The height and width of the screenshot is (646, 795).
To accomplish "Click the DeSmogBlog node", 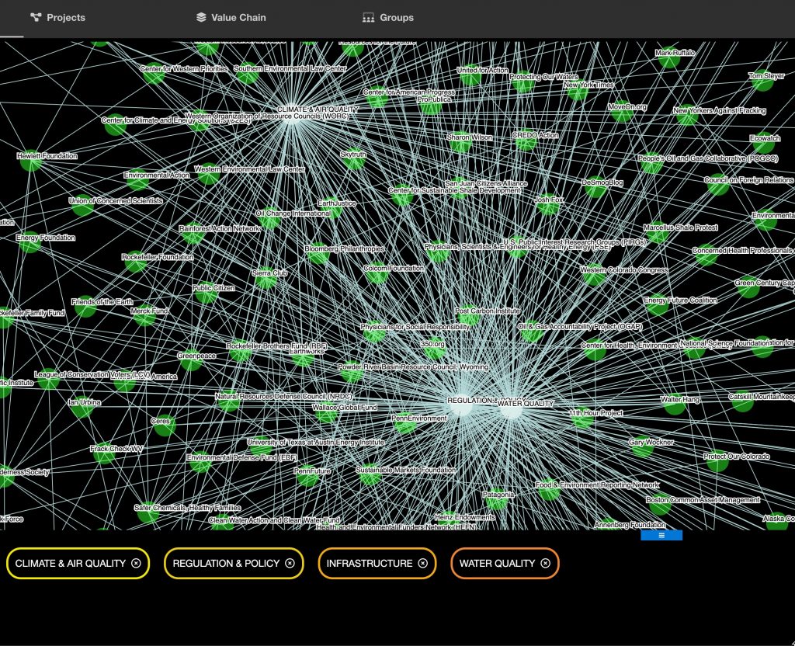I will tap(595, 187).
